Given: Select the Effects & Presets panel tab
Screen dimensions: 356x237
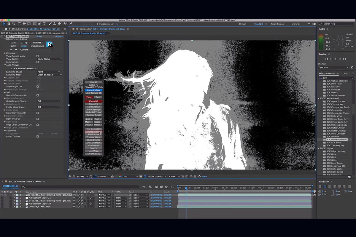Looking at the screenshot, I should coord(327,73).
